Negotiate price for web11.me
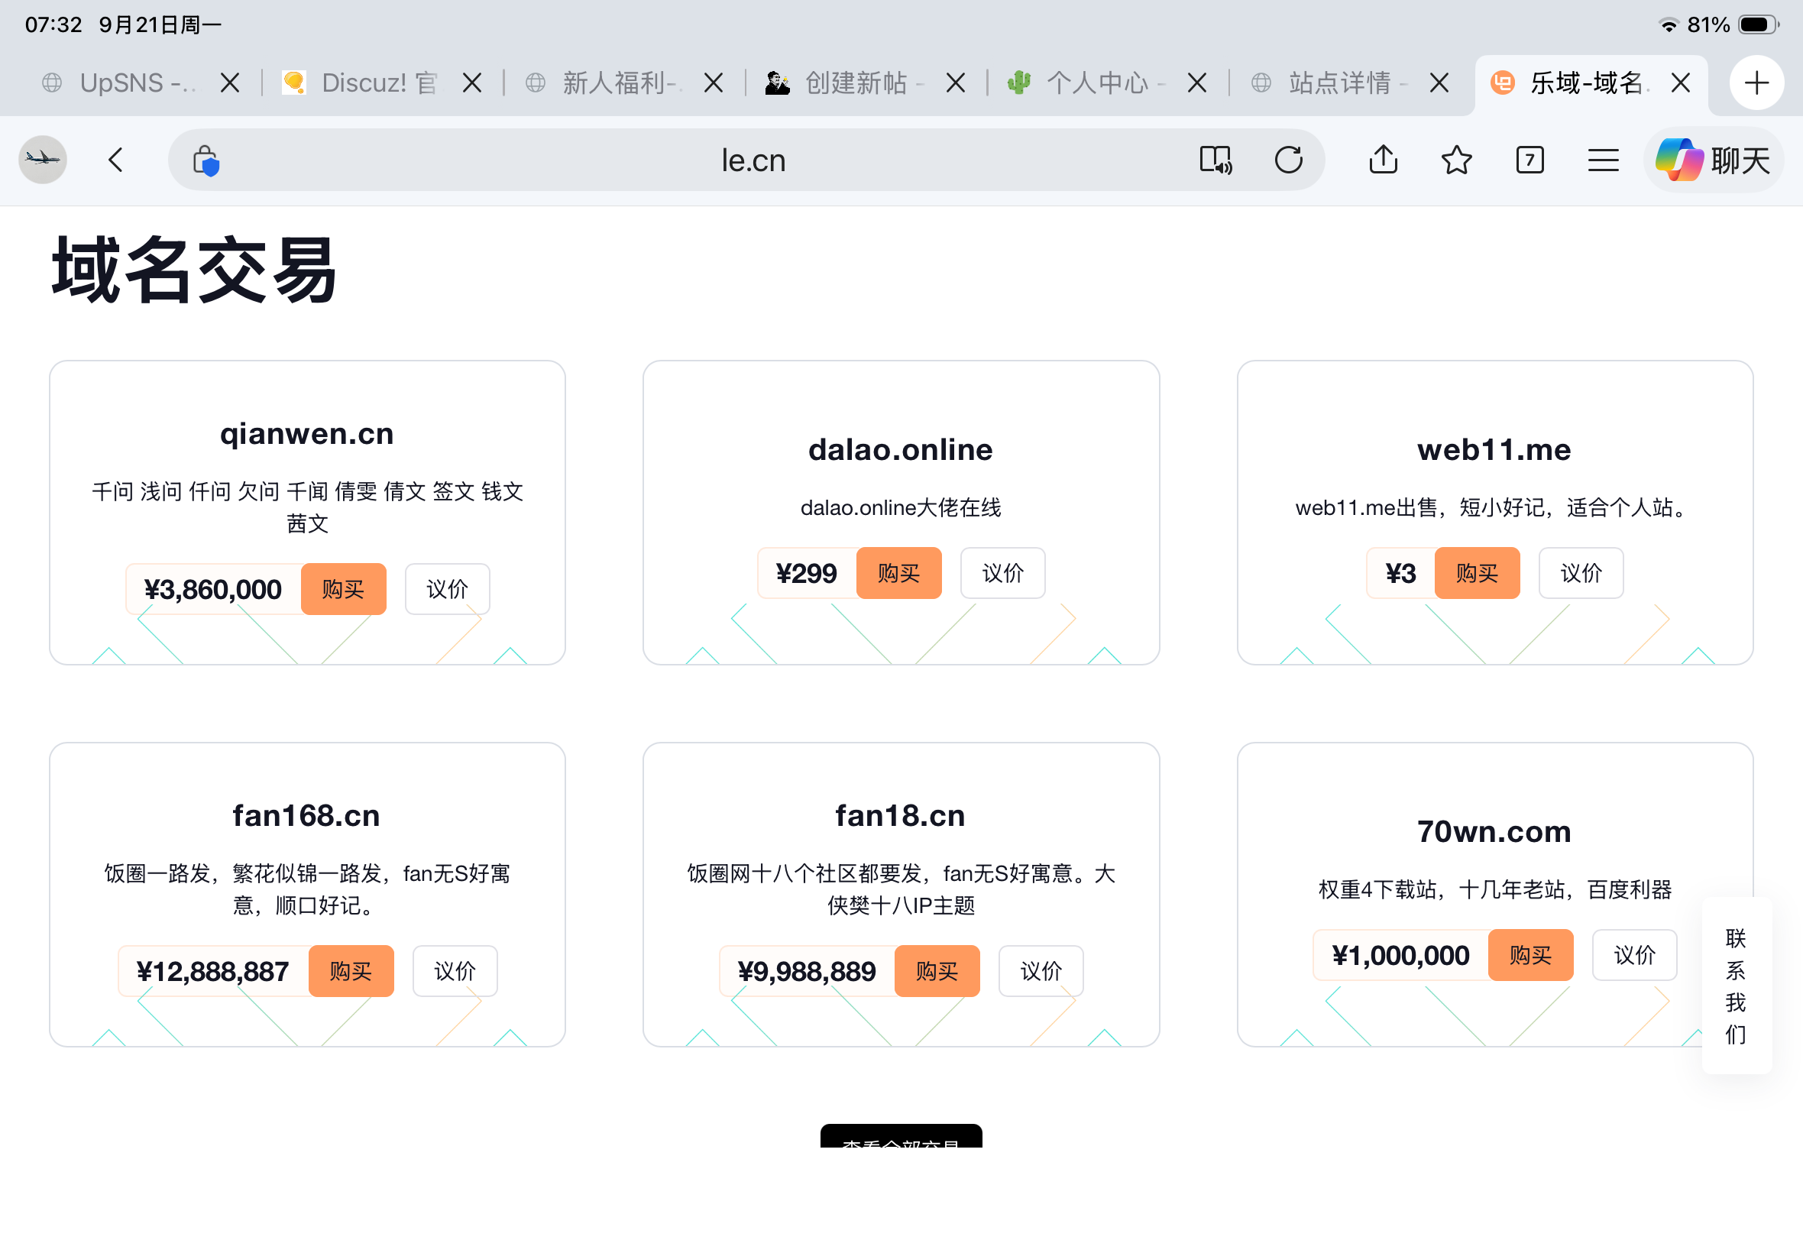1803x1253 pixels. coord(1581,573)
